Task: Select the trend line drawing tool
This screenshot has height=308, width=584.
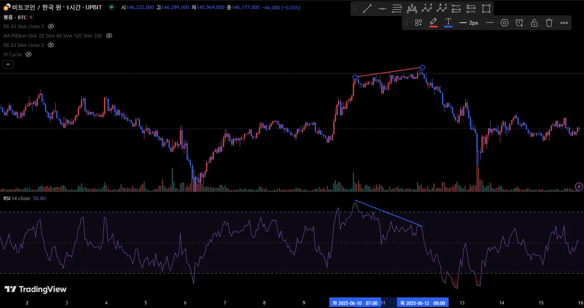Action: (x=367, y=9)
